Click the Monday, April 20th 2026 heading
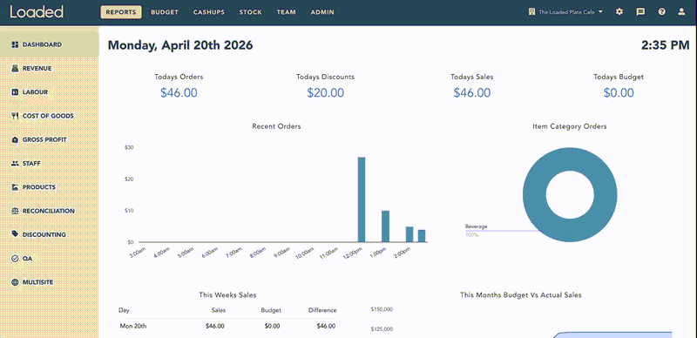697x338 pixels. pyautogui.click(x=180, y=45)
